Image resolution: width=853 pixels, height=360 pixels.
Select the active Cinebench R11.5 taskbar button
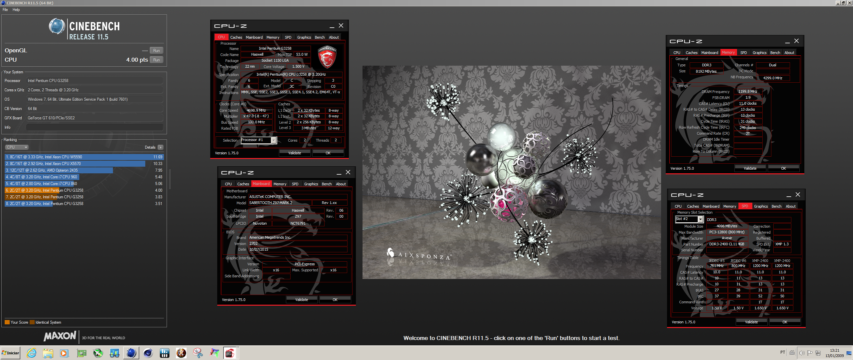tap(131, 353)
